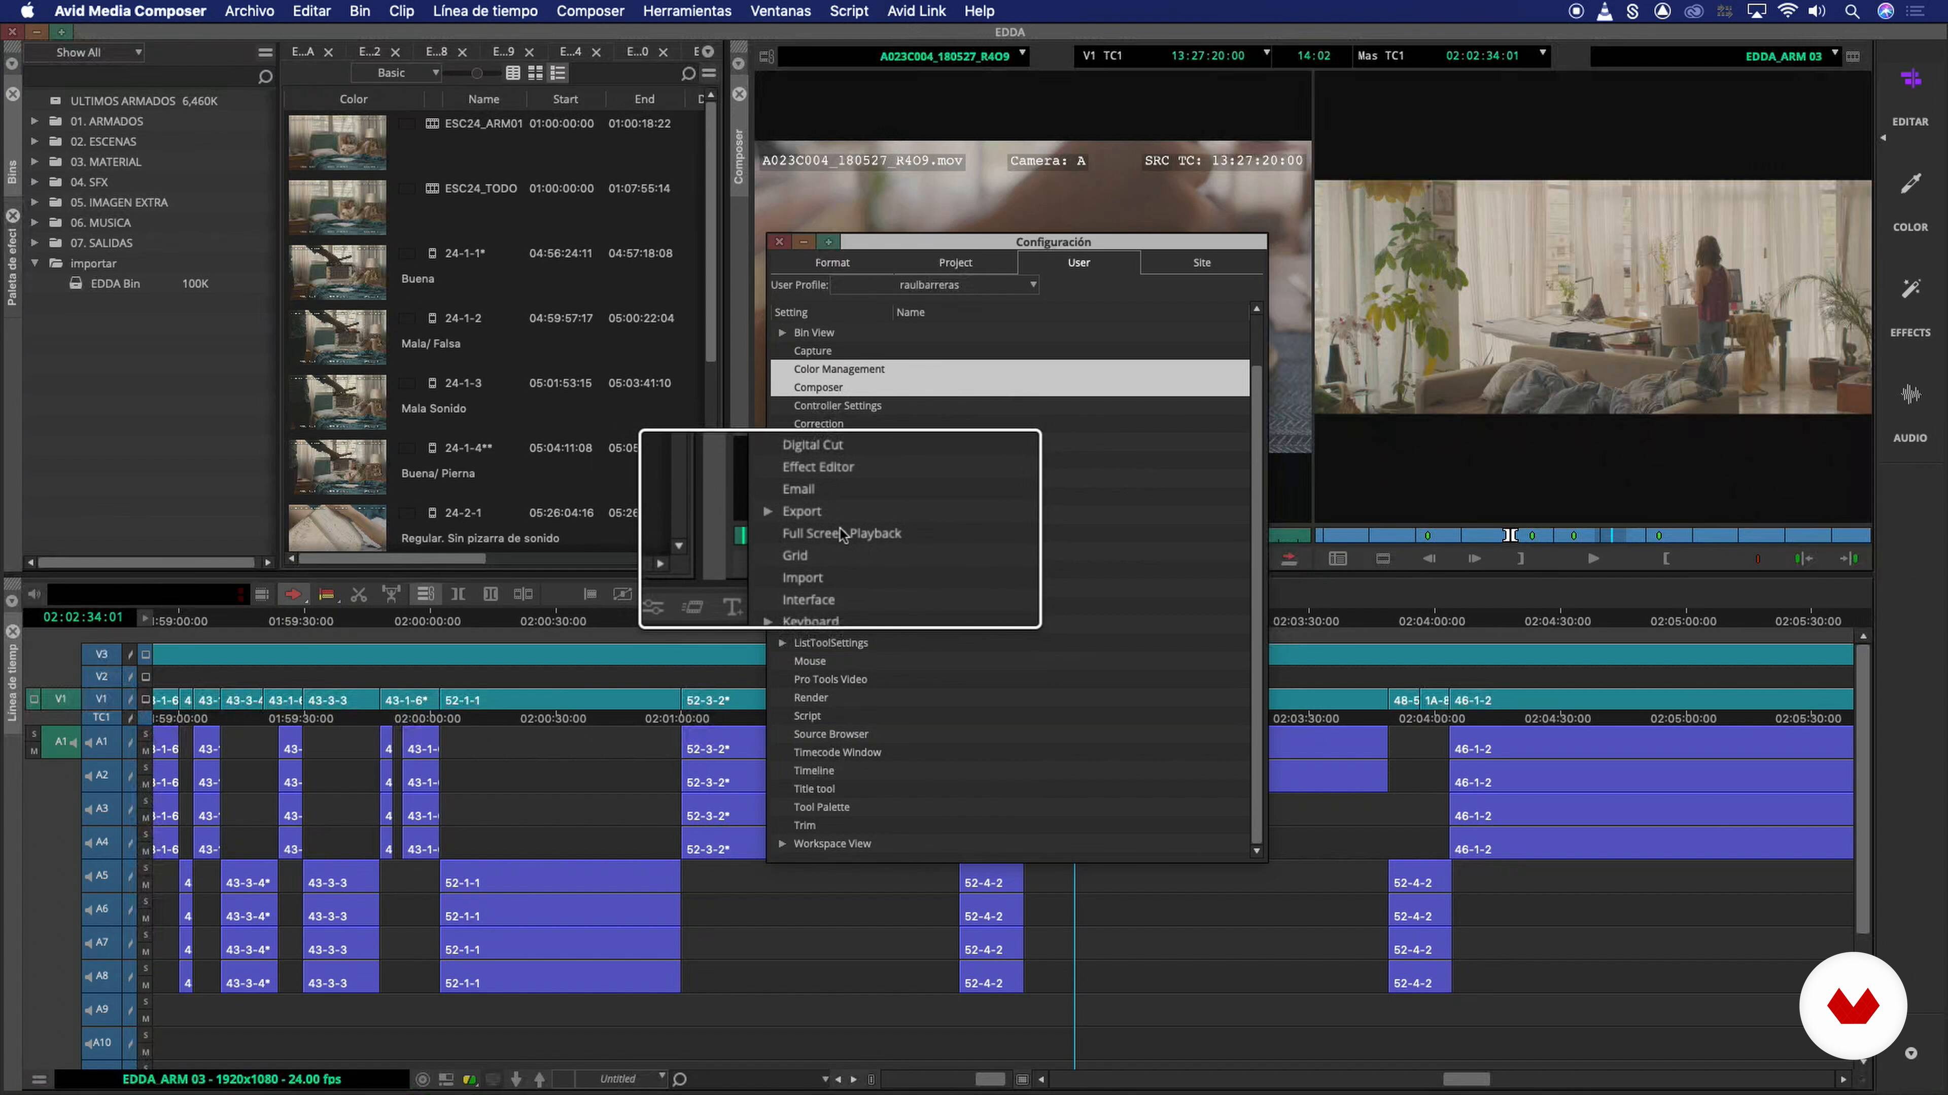Select the Render setting row
1948x1095 pixels.
pyautogui.click(x=1010, y=698)
